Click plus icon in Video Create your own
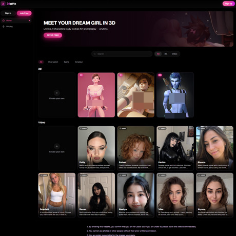 point(57,146)
